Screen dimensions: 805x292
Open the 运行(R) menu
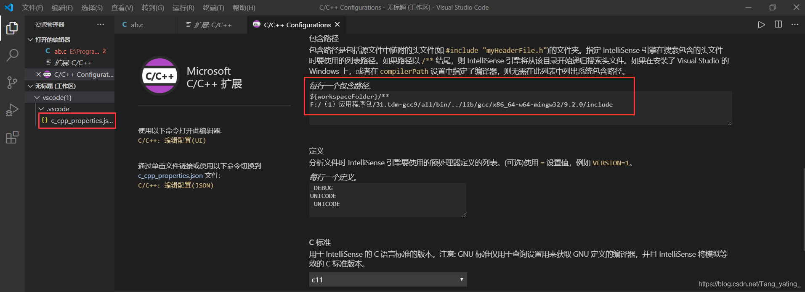click(183, 8)
